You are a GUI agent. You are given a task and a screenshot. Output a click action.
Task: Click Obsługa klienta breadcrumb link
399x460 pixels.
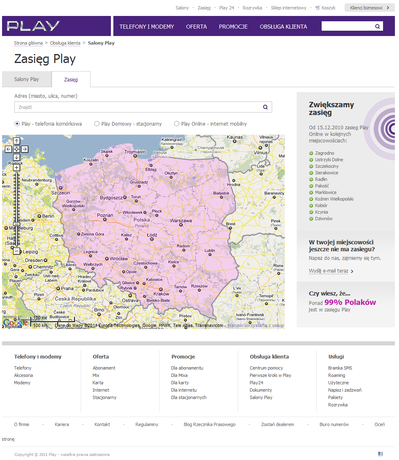(x=65, y=43)
